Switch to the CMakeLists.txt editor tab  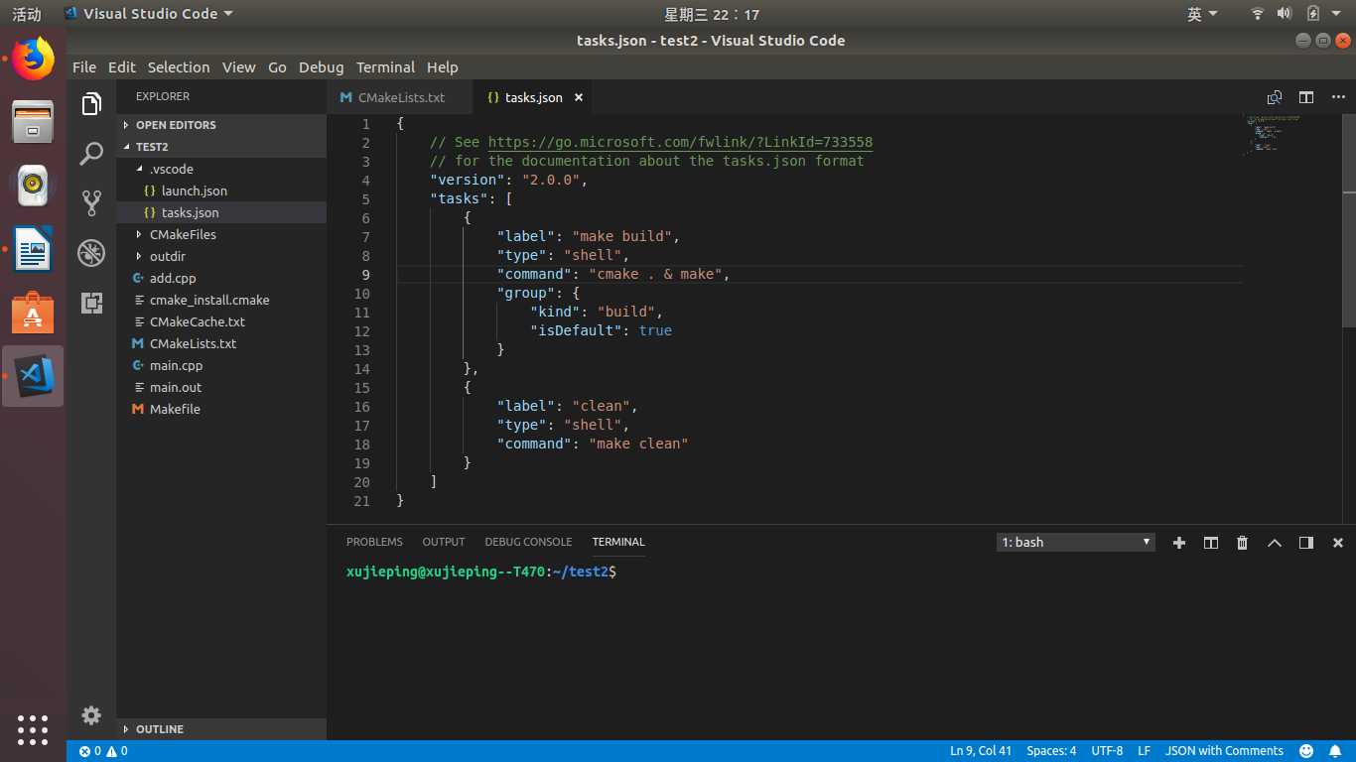(400, 97)
